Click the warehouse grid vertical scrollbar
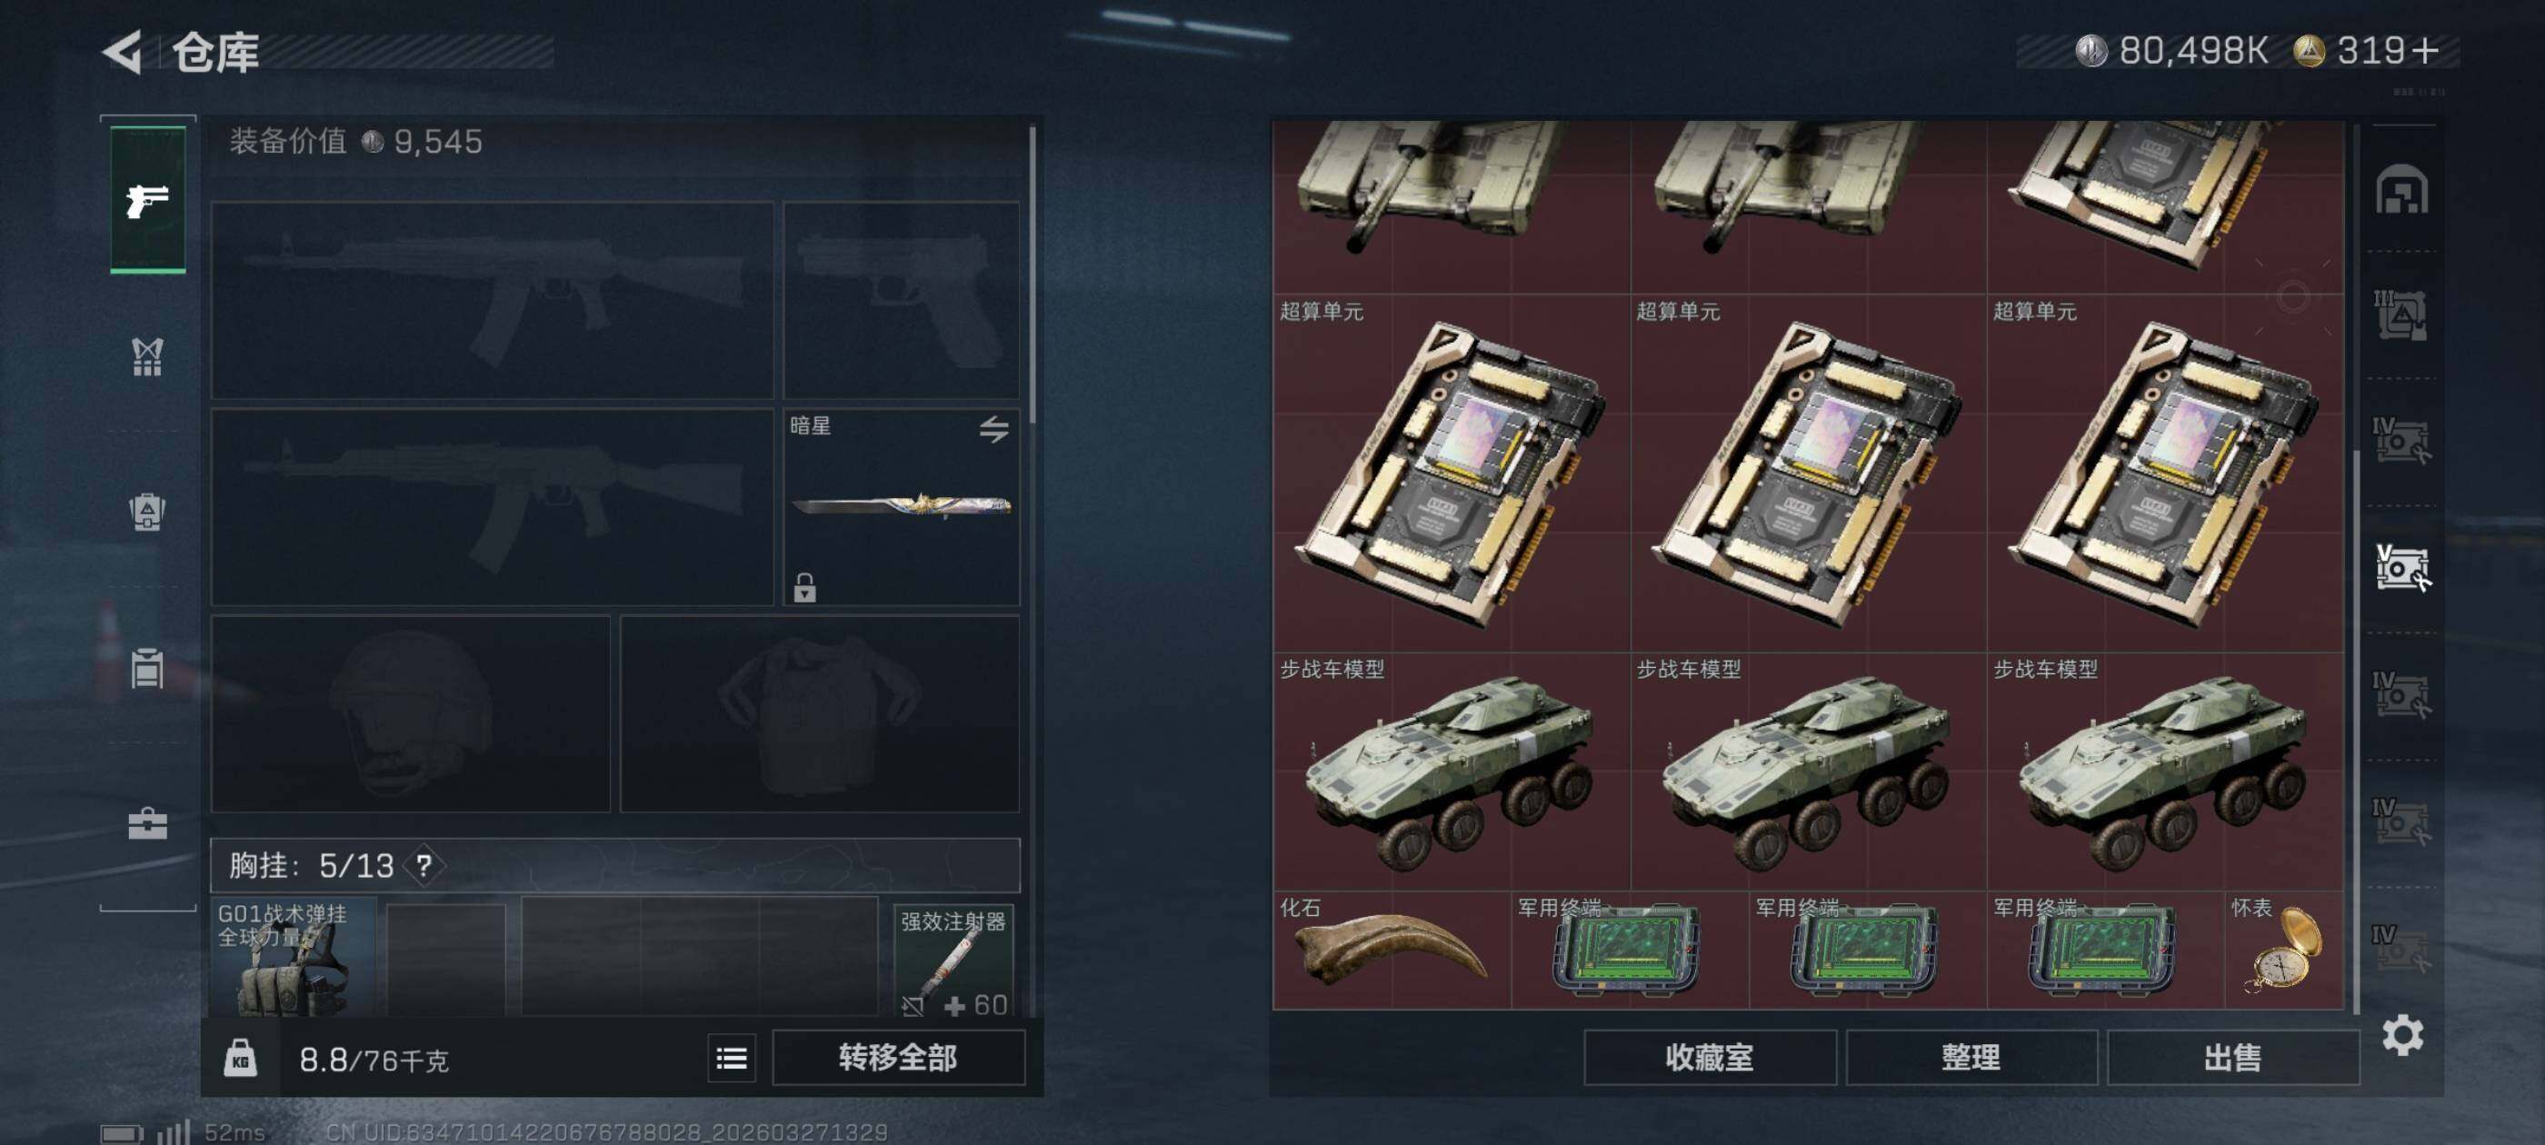Image resolution: width=2545 pixels, height=1145 pixels. (2356, 730)
